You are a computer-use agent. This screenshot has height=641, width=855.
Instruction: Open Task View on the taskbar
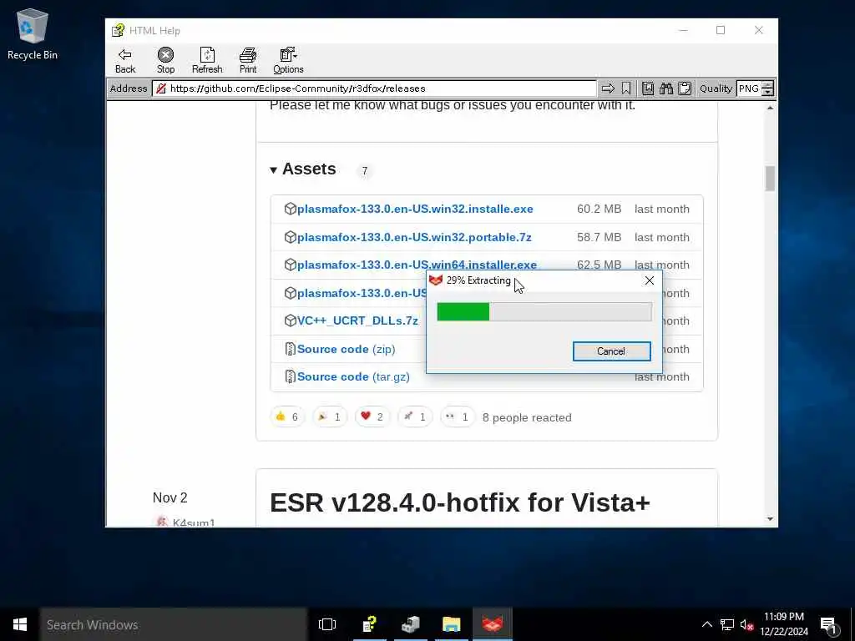point(327,624)
